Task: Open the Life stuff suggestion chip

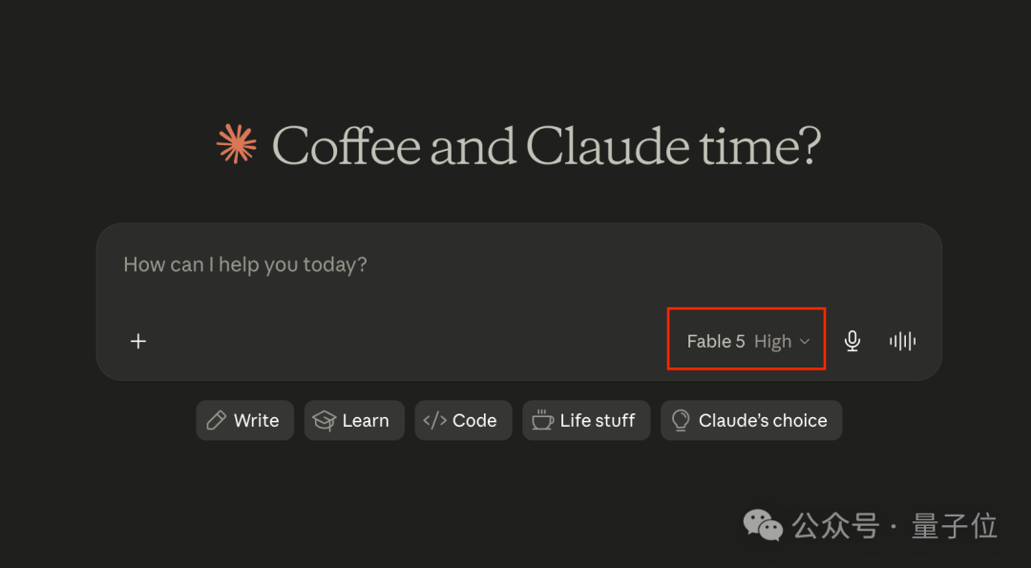Action: coord(586,420)
